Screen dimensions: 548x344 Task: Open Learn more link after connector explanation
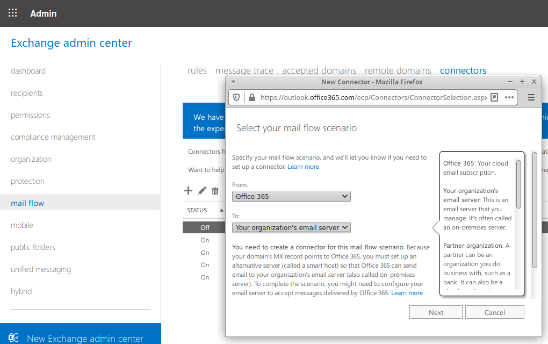pos(407,293)
